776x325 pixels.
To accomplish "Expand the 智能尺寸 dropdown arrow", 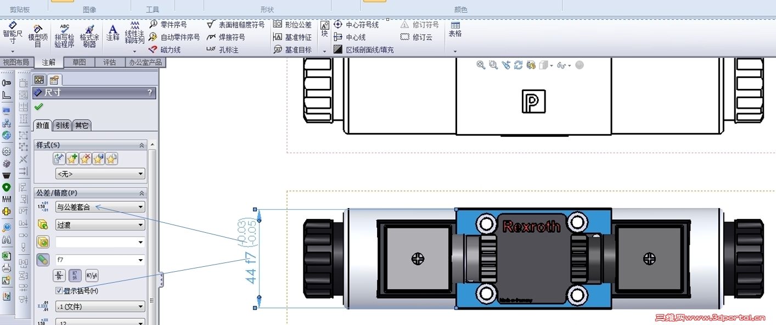I will pyautogui.click(x=13, y=51).
